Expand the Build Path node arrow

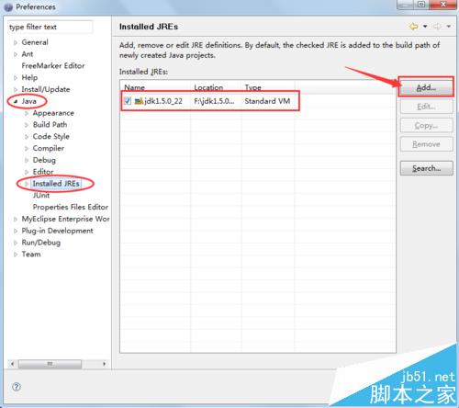pyautogui.click(x=27, y=125)
